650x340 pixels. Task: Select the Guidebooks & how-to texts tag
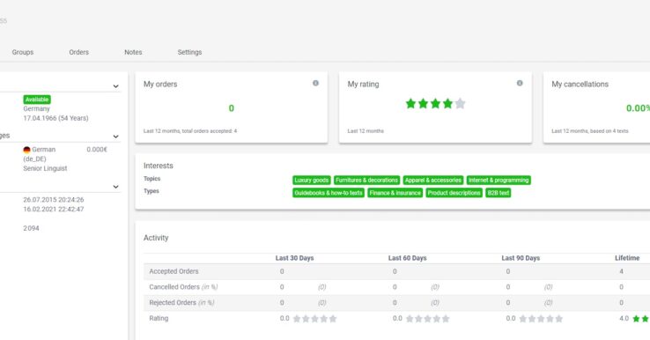tap(329, 193)
